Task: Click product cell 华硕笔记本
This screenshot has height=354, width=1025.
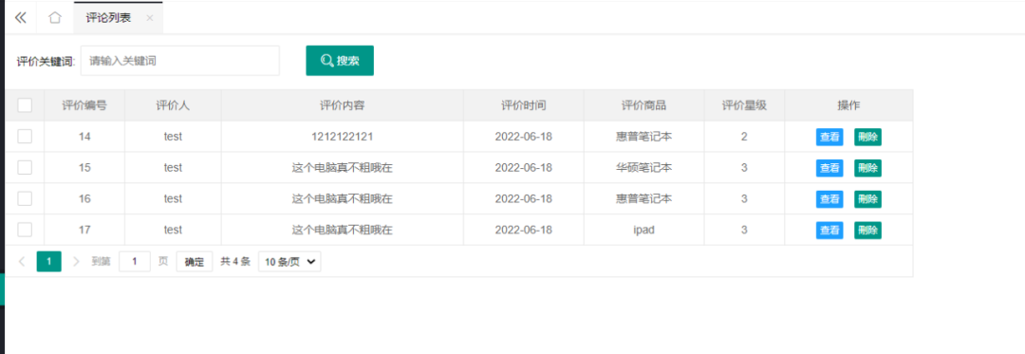Action: pos(643,168)
